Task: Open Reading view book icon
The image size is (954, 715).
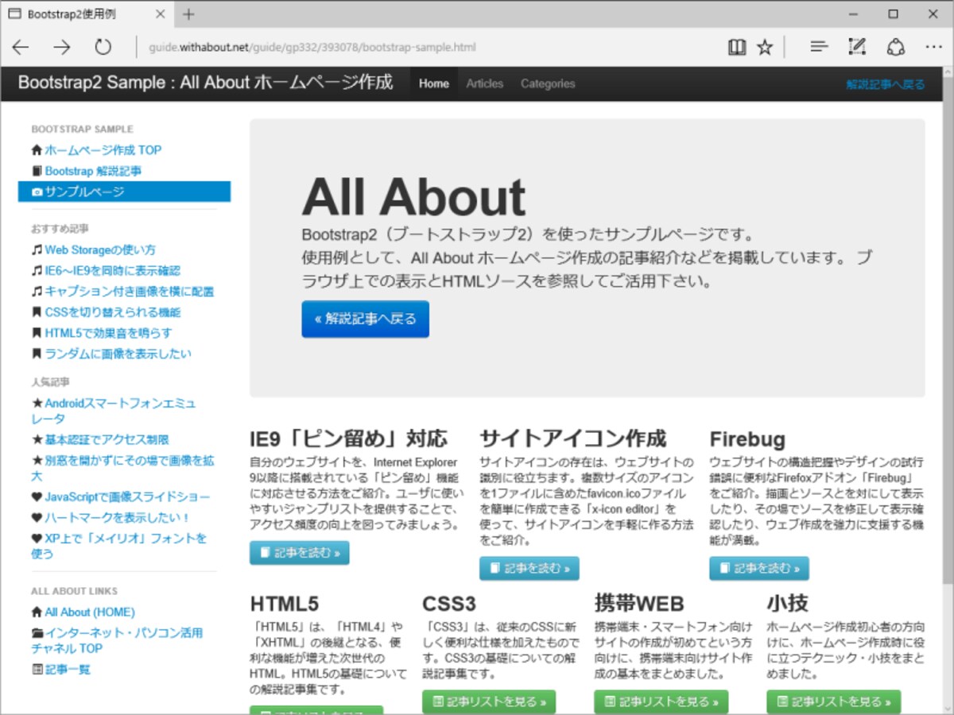Action: [737, 48]
